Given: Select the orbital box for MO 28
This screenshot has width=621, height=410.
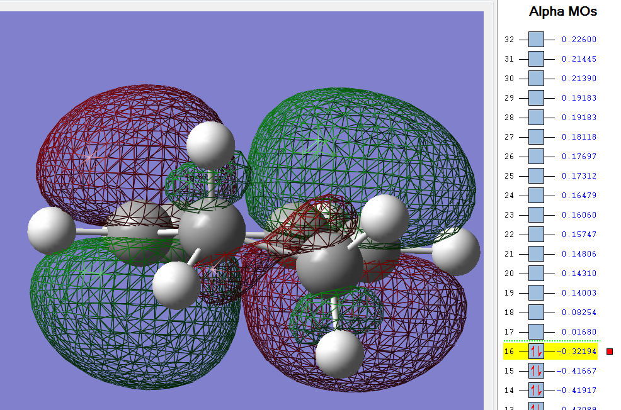Looking at the screenshot, I should [x=536, y=118].
